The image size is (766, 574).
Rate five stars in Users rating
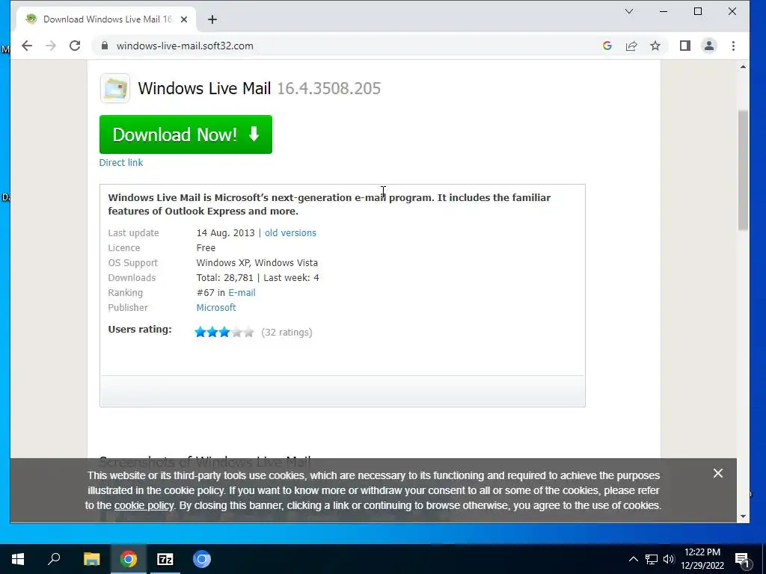click(x=248, y=333)
